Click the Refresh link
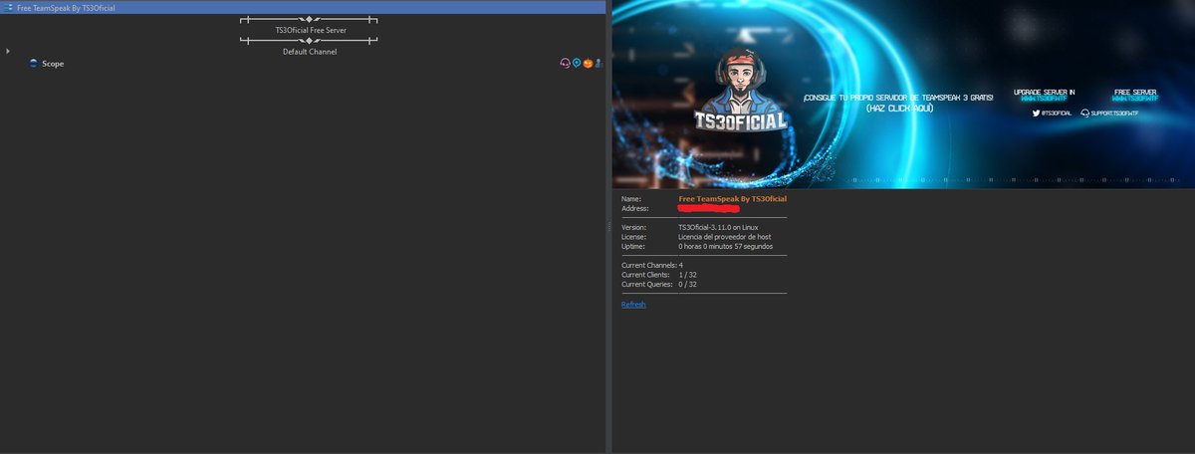The height and width of the screenshot is (454, 1195). tap(633, 305)
